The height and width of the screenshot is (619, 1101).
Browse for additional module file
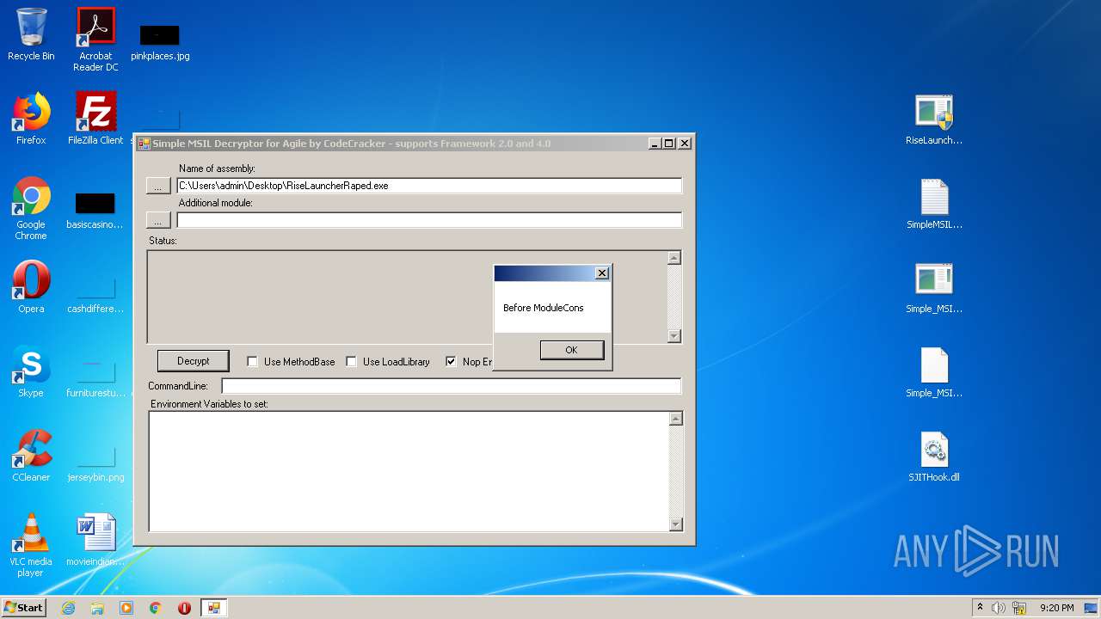click(x=158, y=221)
